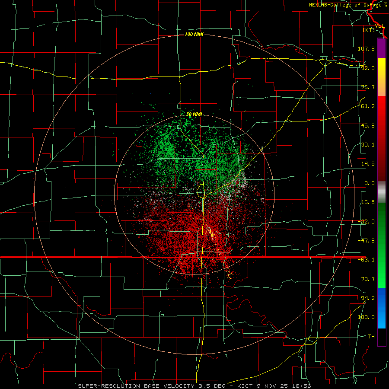Click the [KT] units label
This screenshot has height=389, width=389.
click(x=369, y=30)
